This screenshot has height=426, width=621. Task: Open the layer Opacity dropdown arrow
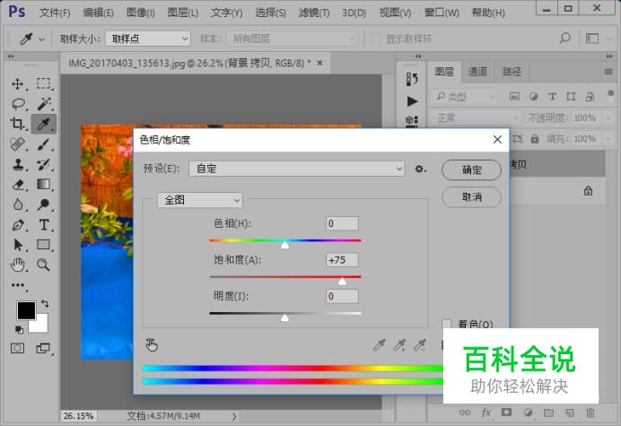click(608, 117)
